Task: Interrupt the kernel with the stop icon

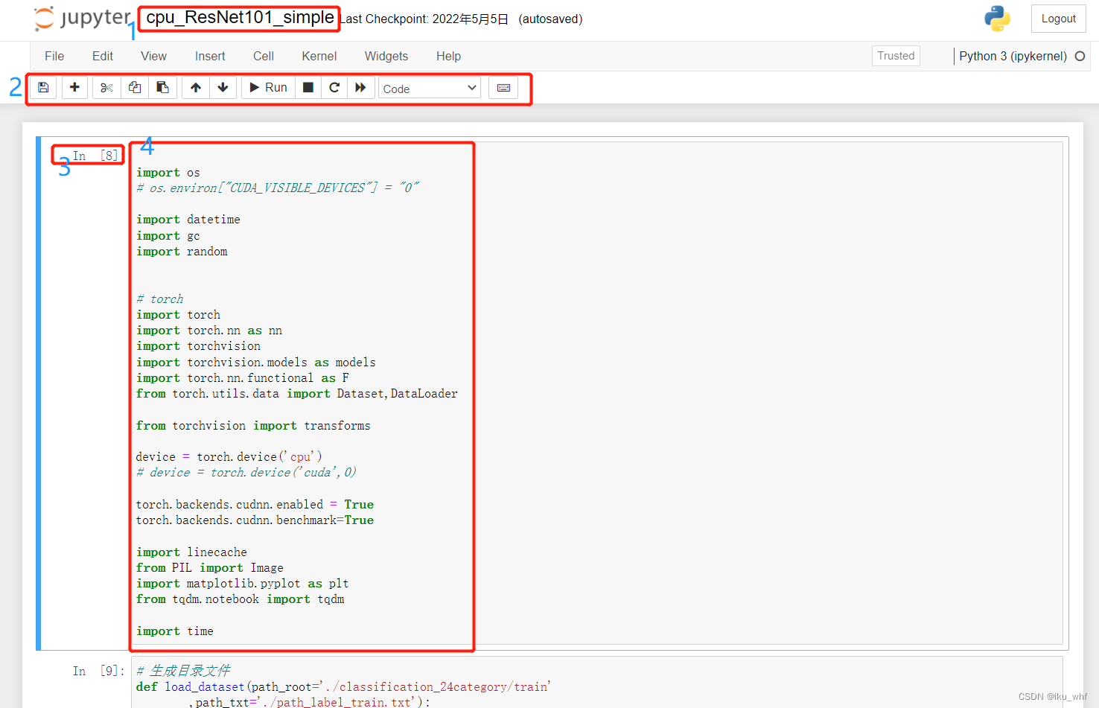Action: tap(308, 88)
